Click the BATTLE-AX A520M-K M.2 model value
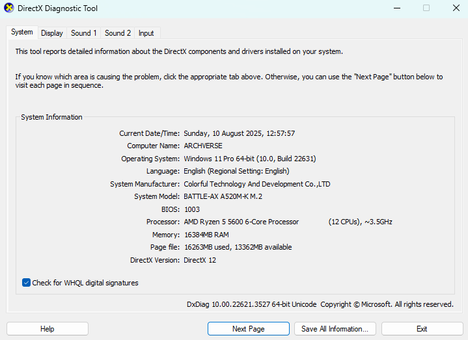Screen dimensions: 468x340 (223, 196)
